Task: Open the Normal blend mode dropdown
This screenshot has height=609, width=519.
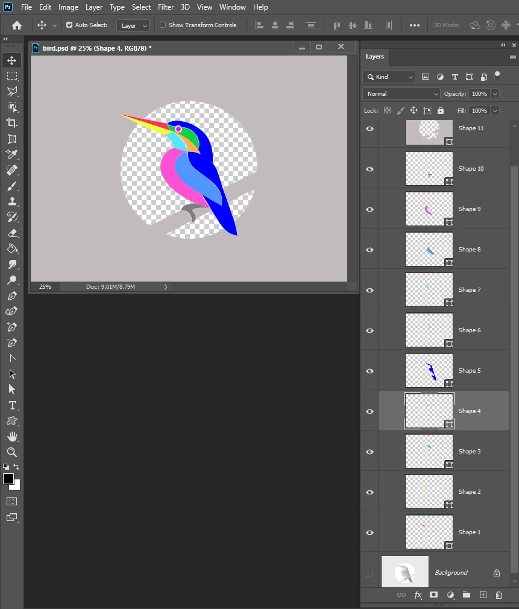Action: [401, 94]
